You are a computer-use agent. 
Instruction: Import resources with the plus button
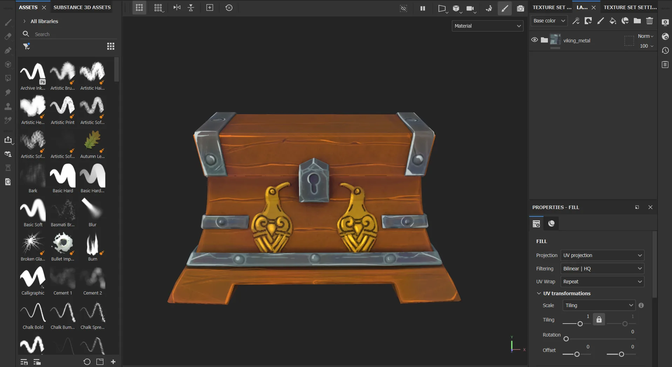point(113,362)
